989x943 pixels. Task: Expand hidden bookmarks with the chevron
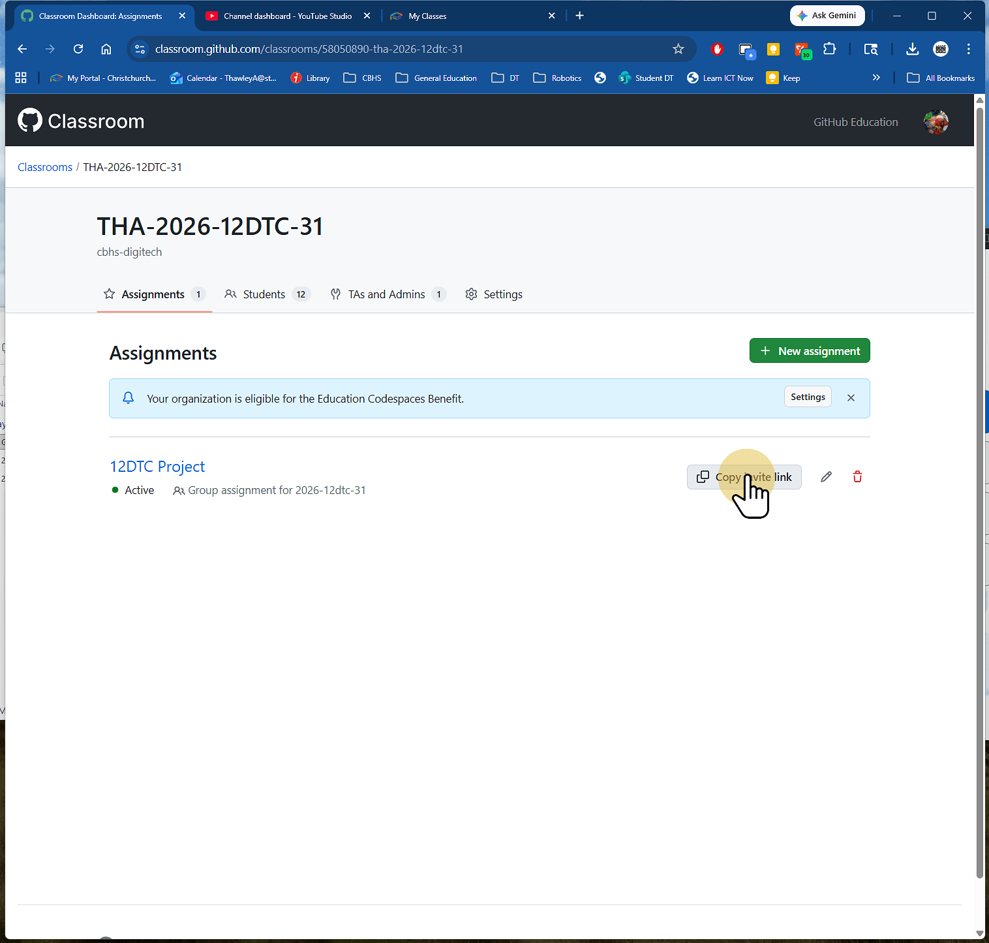coord(877,78)
